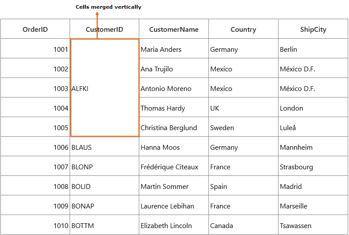Click the OrderID column header

pyautogui.click(x=35, y=29)
